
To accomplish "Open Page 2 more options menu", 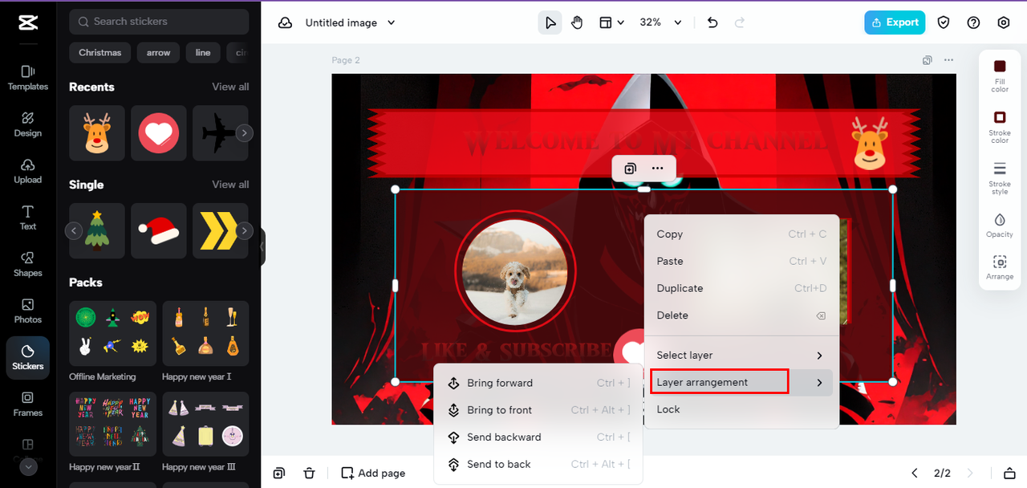I will (x=948, y=60).
